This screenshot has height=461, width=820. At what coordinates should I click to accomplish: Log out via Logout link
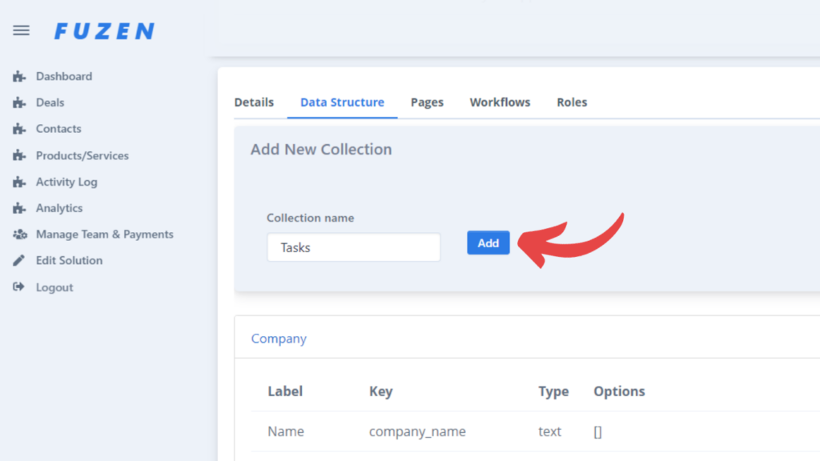54,287
